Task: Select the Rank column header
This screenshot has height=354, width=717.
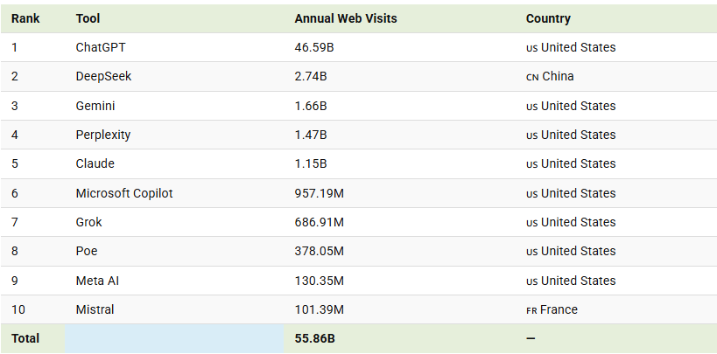Action: click(x=25, y=18)
